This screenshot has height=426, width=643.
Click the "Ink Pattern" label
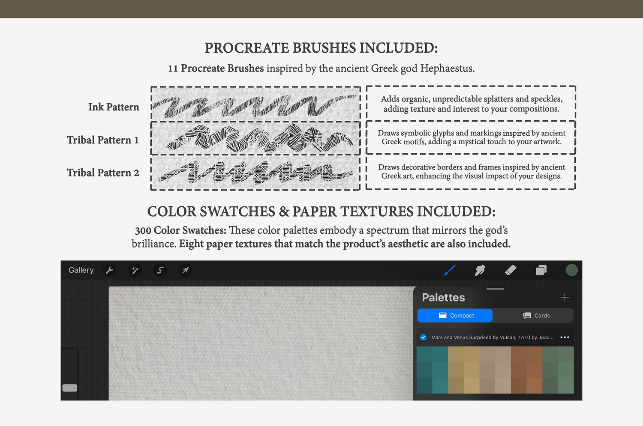[x=114, y=107]
